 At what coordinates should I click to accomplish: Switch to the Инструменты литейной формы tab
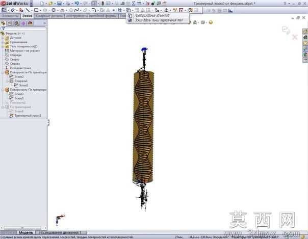coord(92,16)
